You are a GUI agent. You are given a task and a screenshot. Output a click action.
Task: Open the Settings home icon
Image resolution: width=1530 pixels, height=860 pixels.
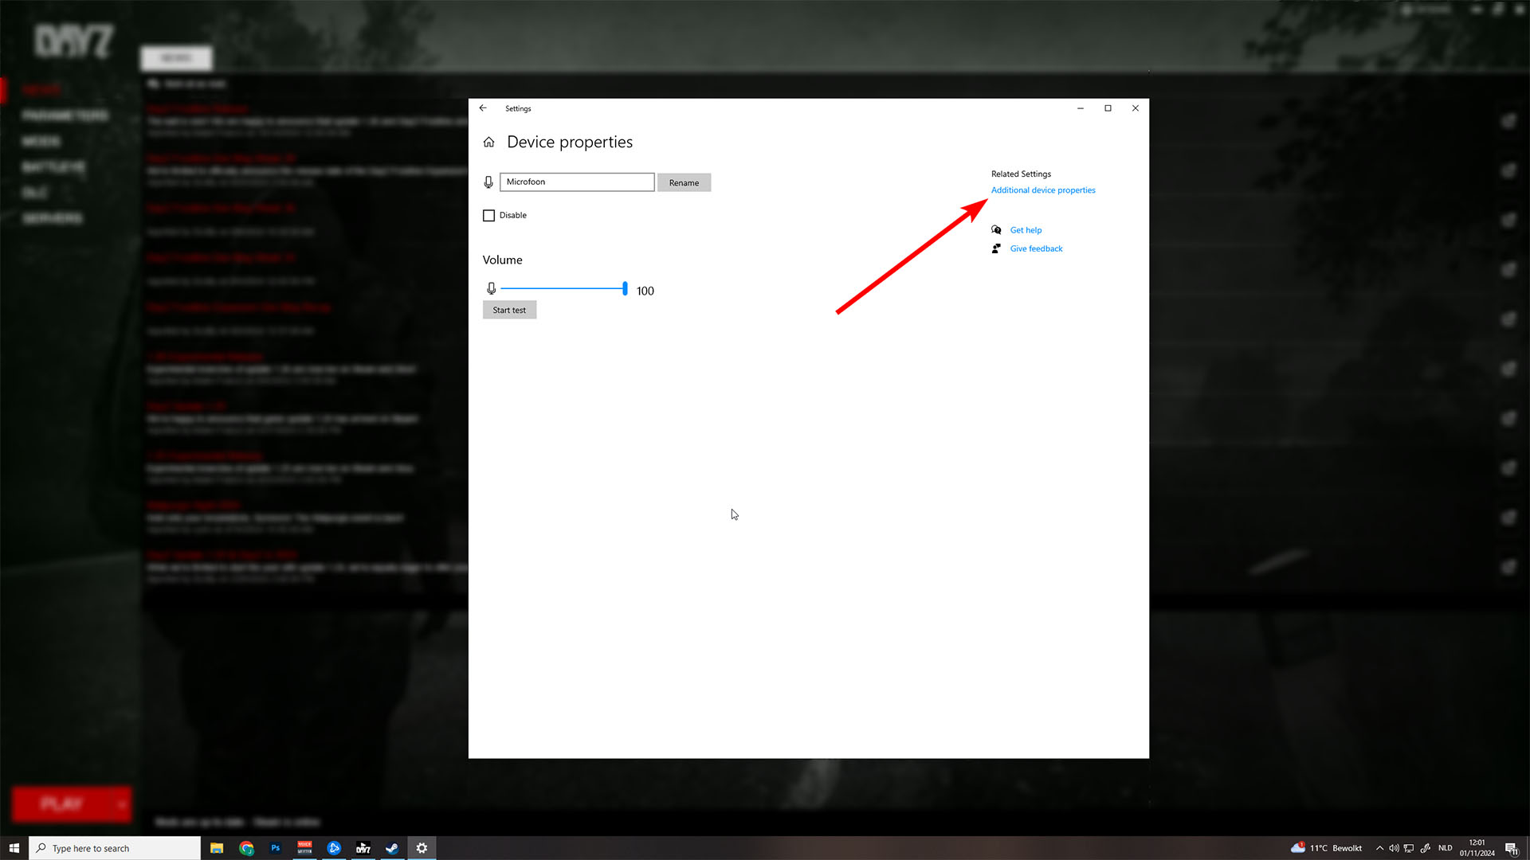(488, 143)
